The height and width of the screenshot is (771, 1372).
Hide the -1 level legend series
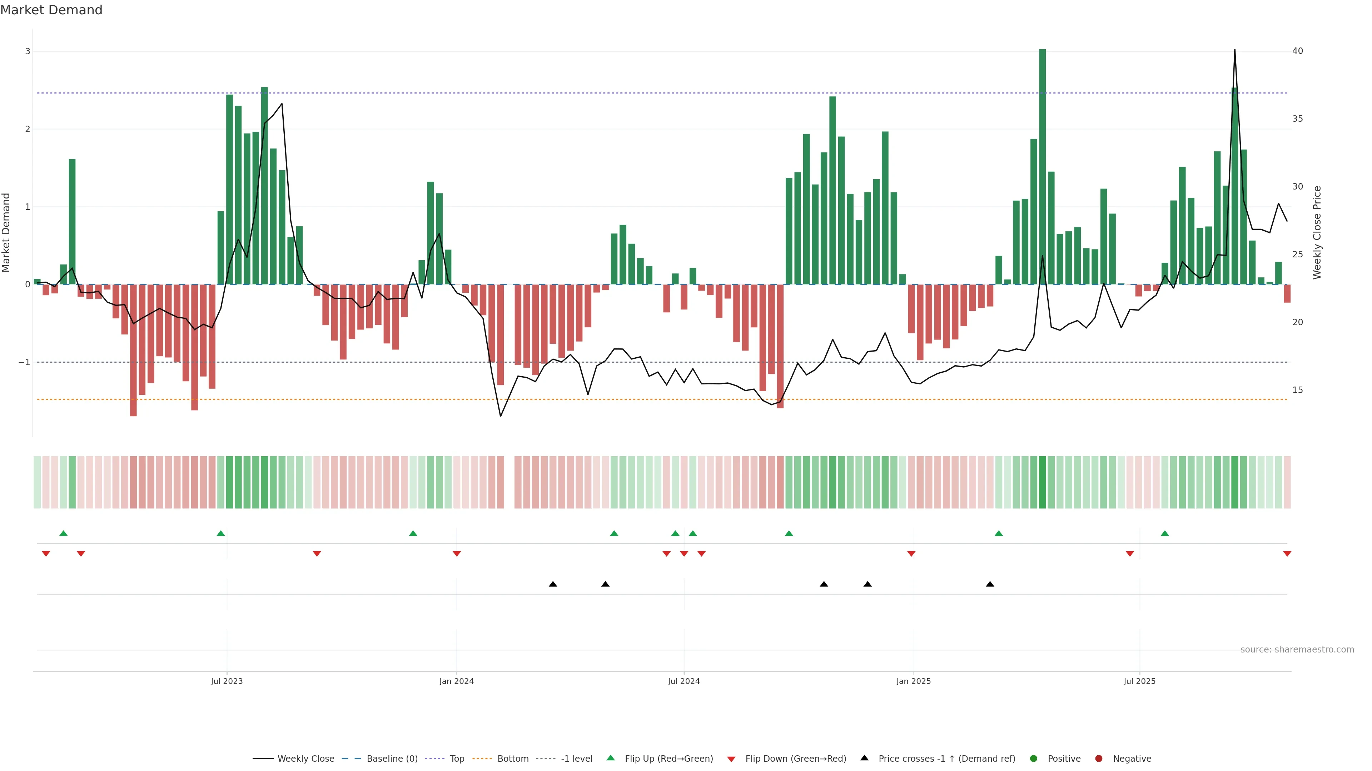pyautogui.click(x=576, y=759)
